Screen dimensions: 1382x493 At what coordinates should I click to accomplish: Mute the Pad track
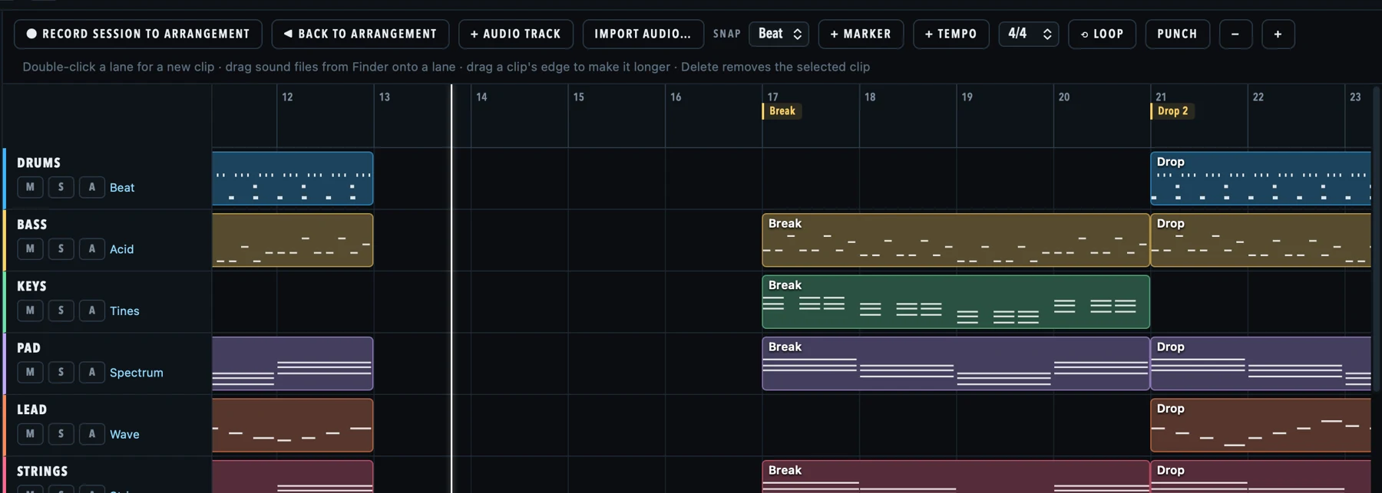tap(30, 372)
